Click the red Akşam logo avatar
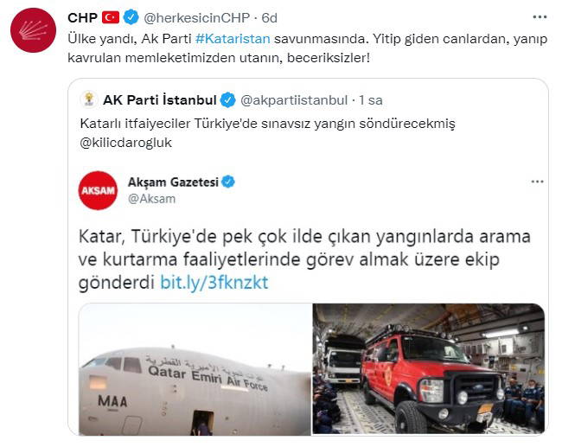Viewport: 562px width, 447px height. click(98, 190)
